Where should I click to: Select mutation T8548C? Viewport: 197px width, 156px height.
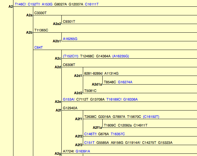click(x=110, y=82)
